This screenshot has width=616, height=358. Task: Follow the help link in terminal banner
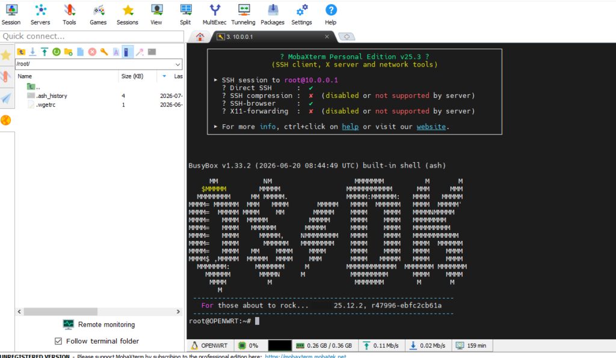[350, 127]
